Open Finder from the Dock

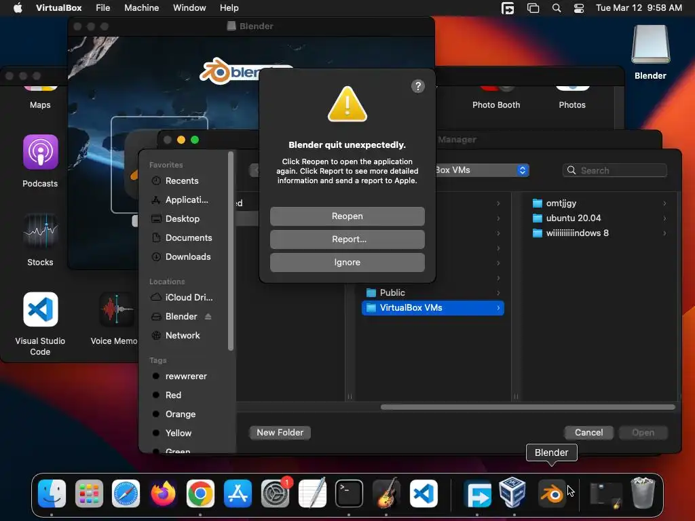click(52, 493)
